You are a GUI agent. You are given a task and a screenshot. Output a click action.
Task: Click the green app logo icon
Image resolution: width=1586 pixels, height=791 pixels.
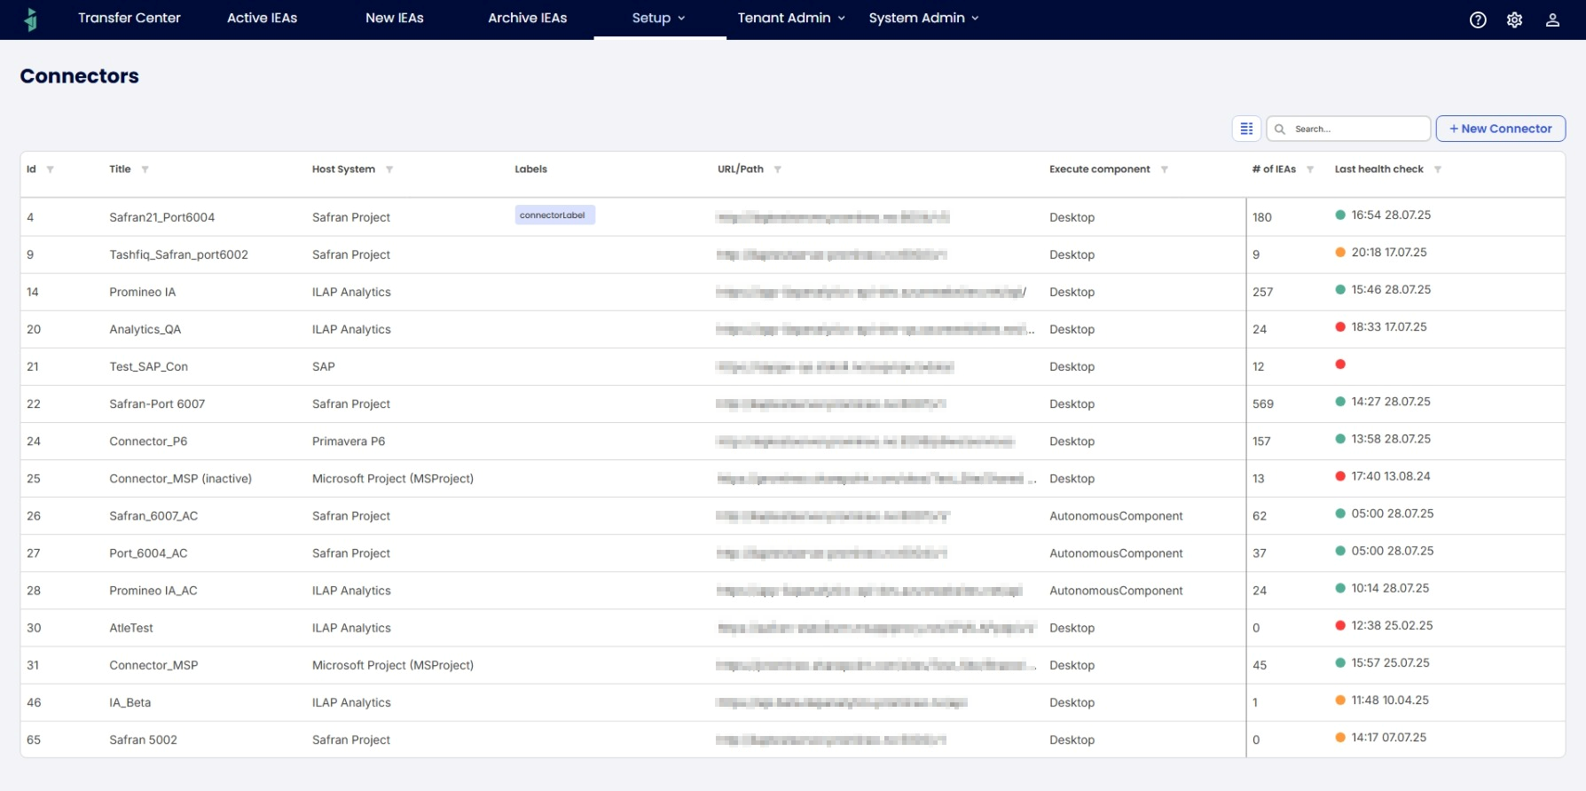click(x=31, y=19)
